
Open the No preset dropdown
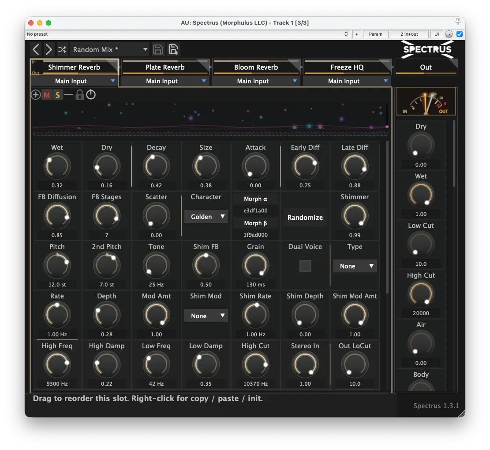click(187, 34)
